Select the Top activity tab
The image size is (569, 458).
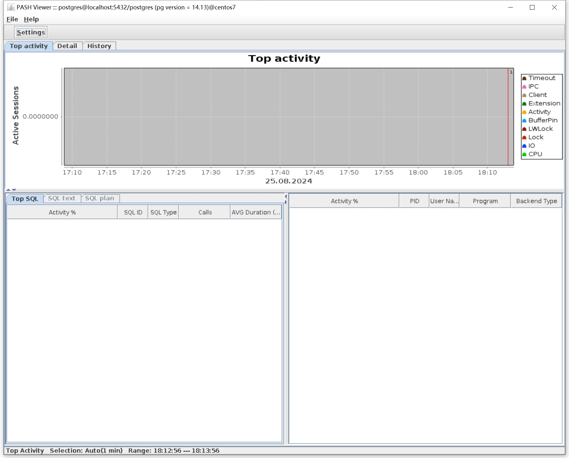pos(29,46)
